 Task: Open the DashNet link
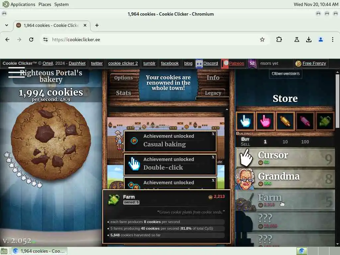[77, 63]
